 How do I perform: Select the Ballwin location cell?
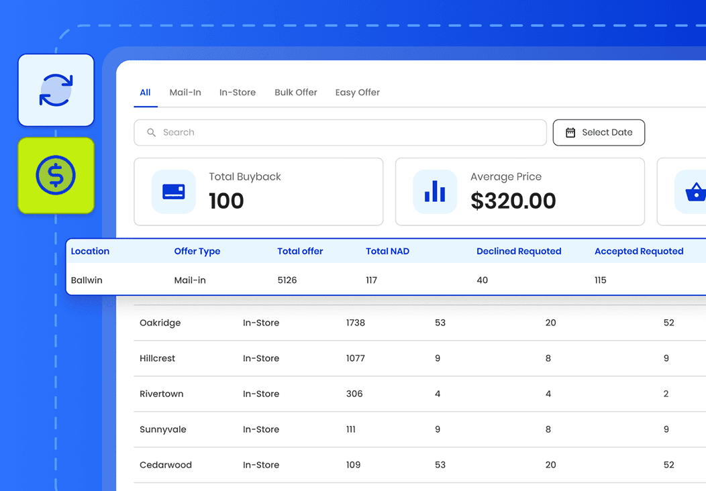coord(87,280)
